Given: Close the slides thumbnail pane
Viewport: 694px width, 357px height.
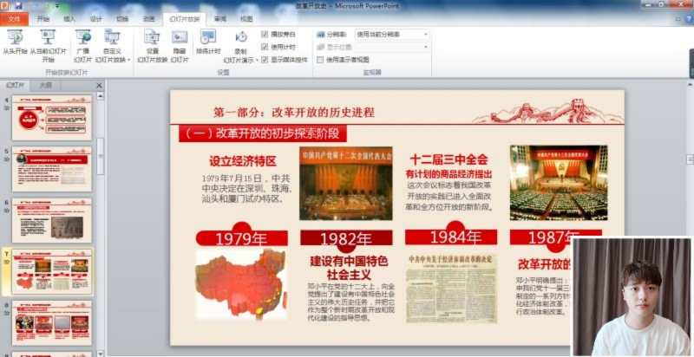Looking at the screenshot, I should click(x=99, y=85).
